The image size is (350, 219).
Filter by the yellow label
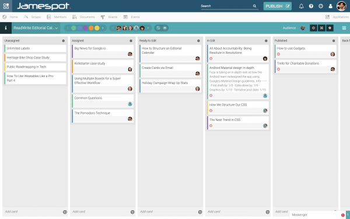tap(97, 28)
